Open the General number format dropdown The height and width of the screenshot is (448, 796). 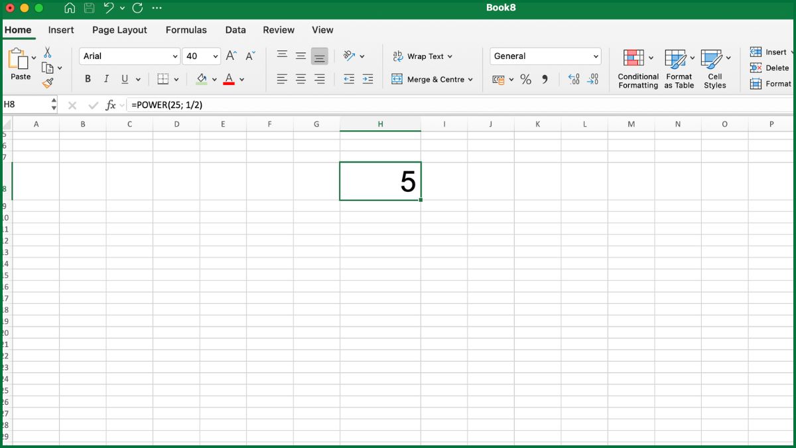click(595, 56)
